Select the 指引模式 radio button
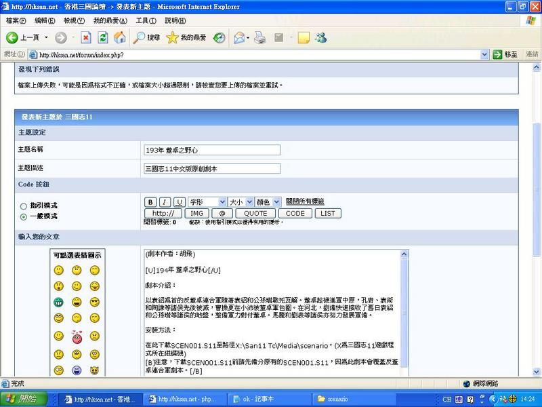Viewport: 542px width, 407px height. pos(24,206)
